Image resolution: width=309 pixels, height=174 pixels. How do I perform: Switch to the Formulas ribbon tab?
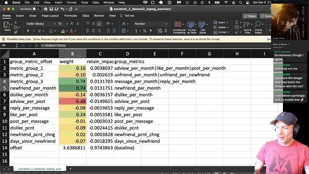click(70, 16)
